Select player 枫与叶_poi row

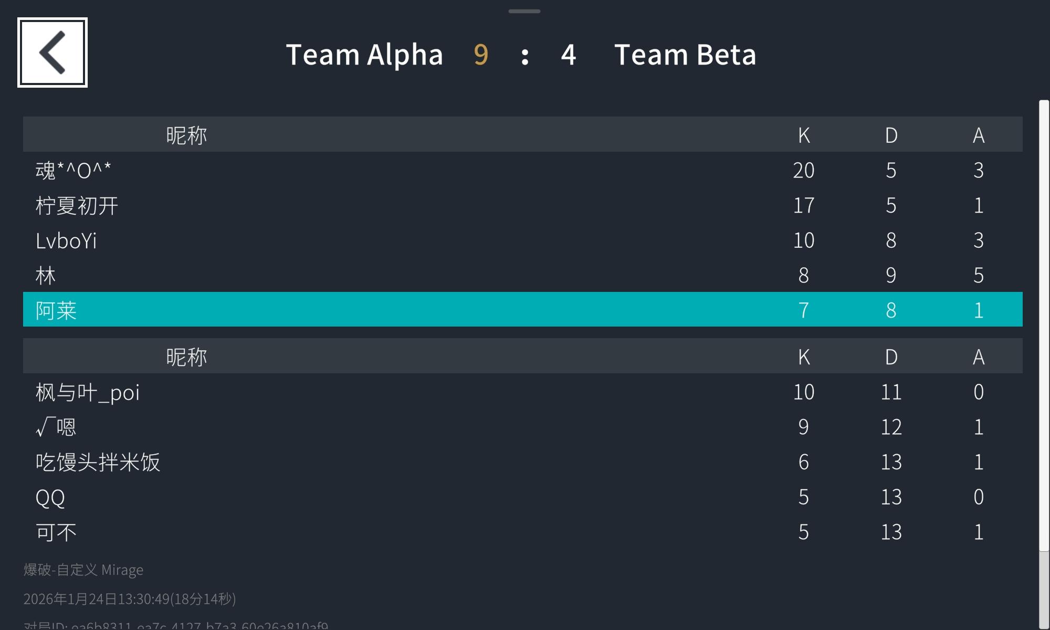click(x=522, y=392)
